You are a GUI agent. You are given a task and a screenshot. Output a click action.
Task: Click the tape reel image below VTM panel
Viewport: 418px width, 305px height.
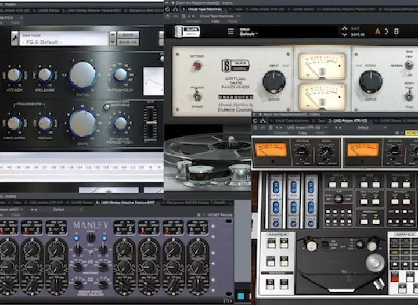click(207, 157)
